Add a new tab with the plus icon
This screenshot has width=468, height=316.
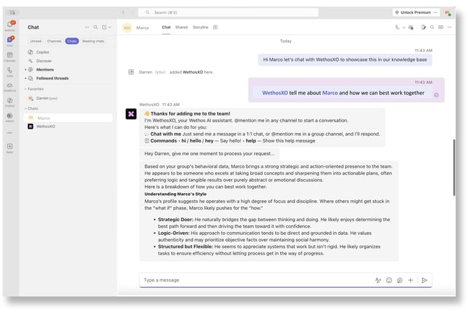(x=215, y=27)
